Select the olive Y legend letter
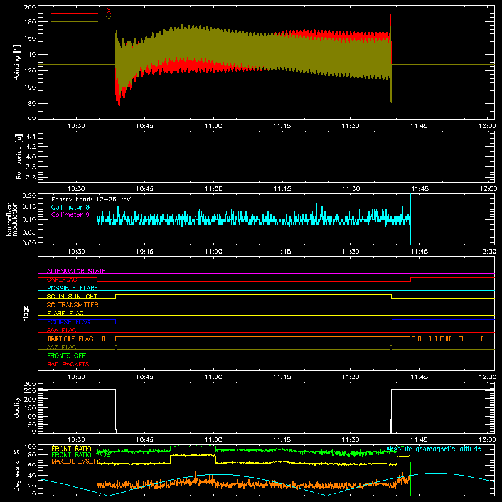Screen dimensions: 502x502 coord(109,19)
